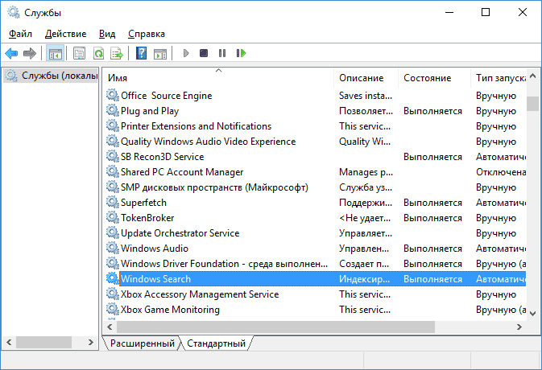542x370 pixels.
Task: Switch to the Стандартный tab
Action: point(216,343)
